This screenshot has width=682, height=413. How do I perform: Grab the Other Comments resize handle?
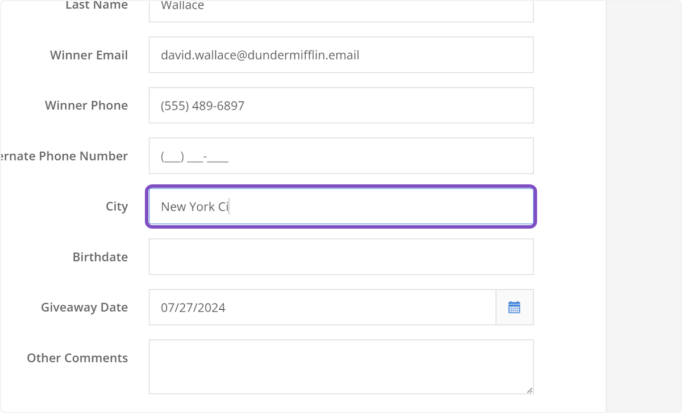530,390
